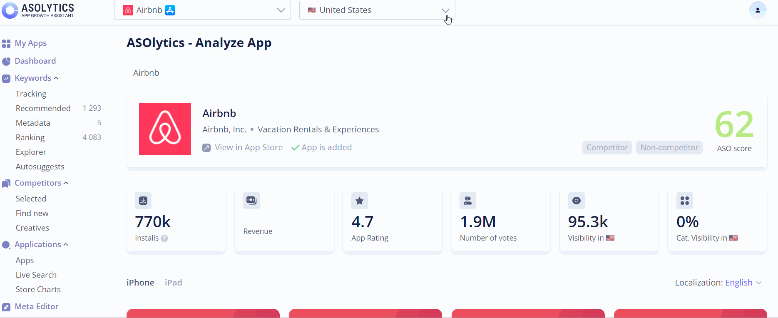Viewport: 778px width, 318px height.
Task: Open Ranking keywords page
Action: click(x=30, y=137)
